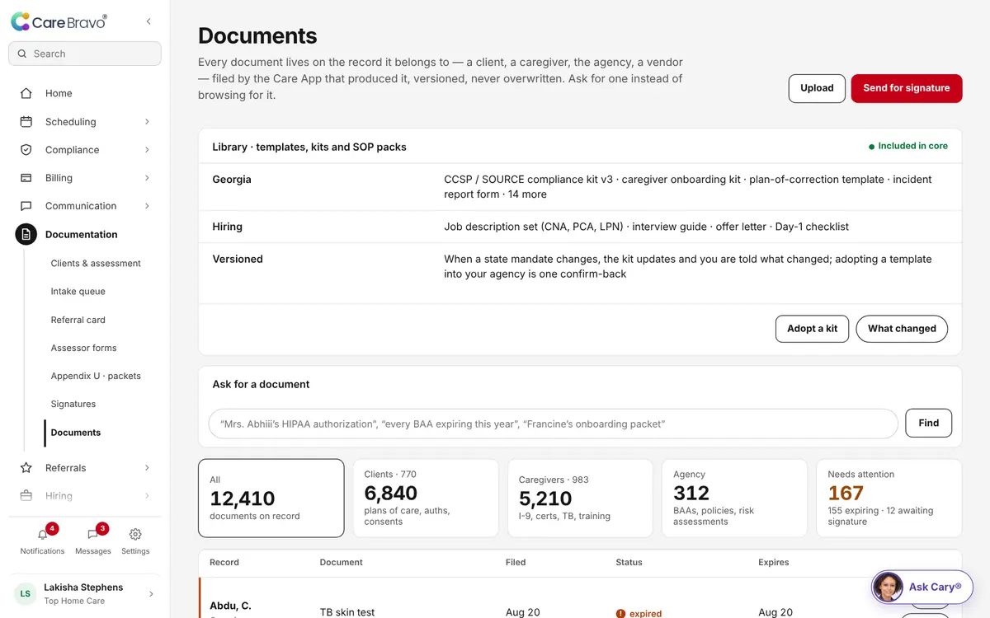Open Assessor forms submenu item
The width and height of the screenshot is (990, 618).
pos(83,348)
